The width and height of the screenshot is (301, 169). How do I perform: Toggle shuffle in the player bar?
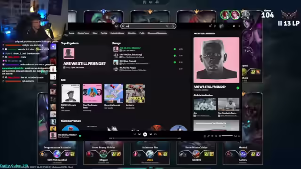tap(135, 134)
